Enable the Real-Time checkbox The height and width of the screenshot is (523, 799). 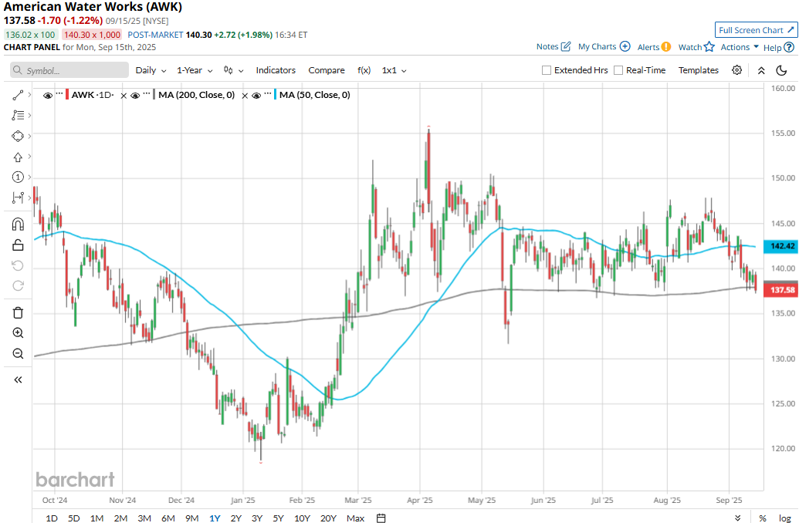[x=618, y=70]
